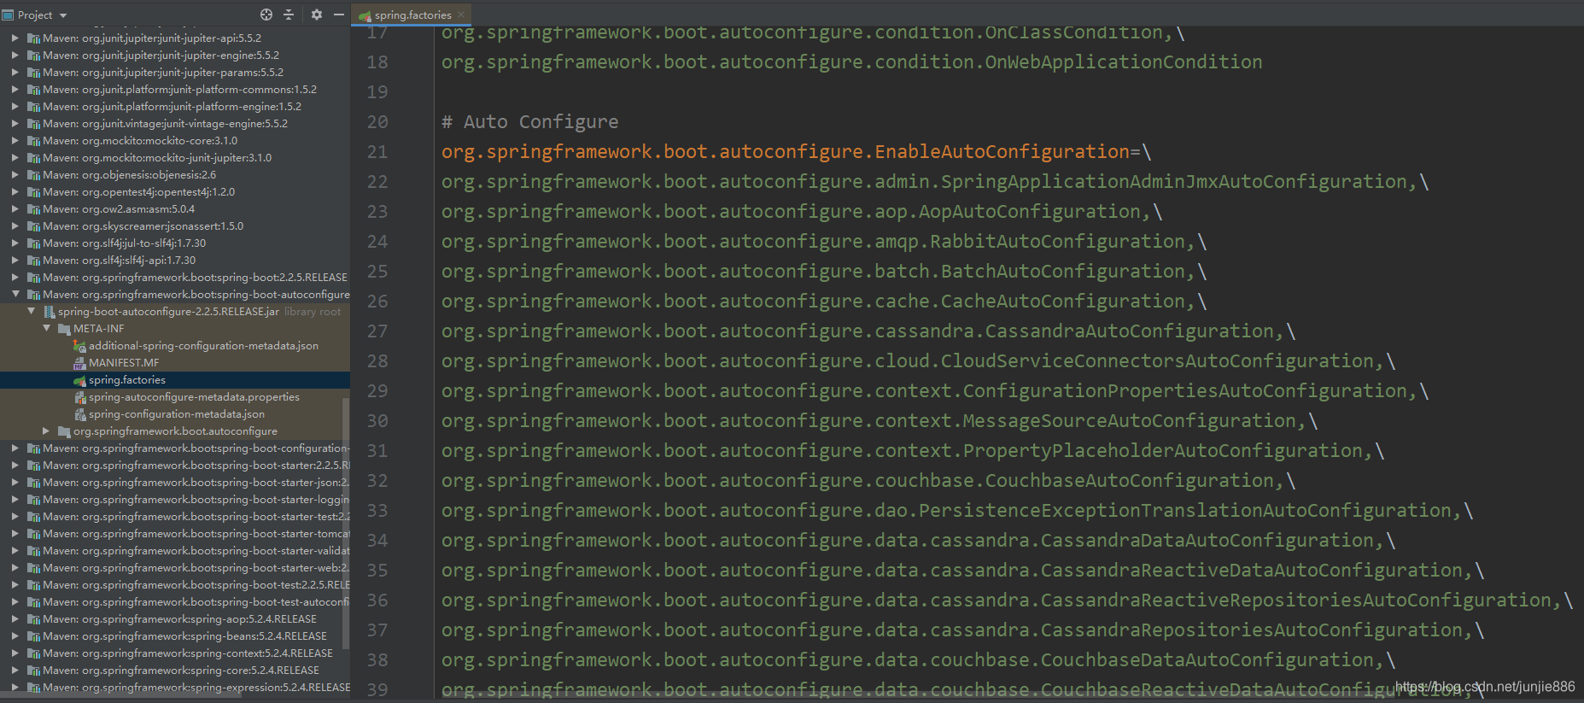This screenshot has height=703, width=1584.
Task: Click the OnWebApplicationCondition line
Action: [x=851, y=62]
